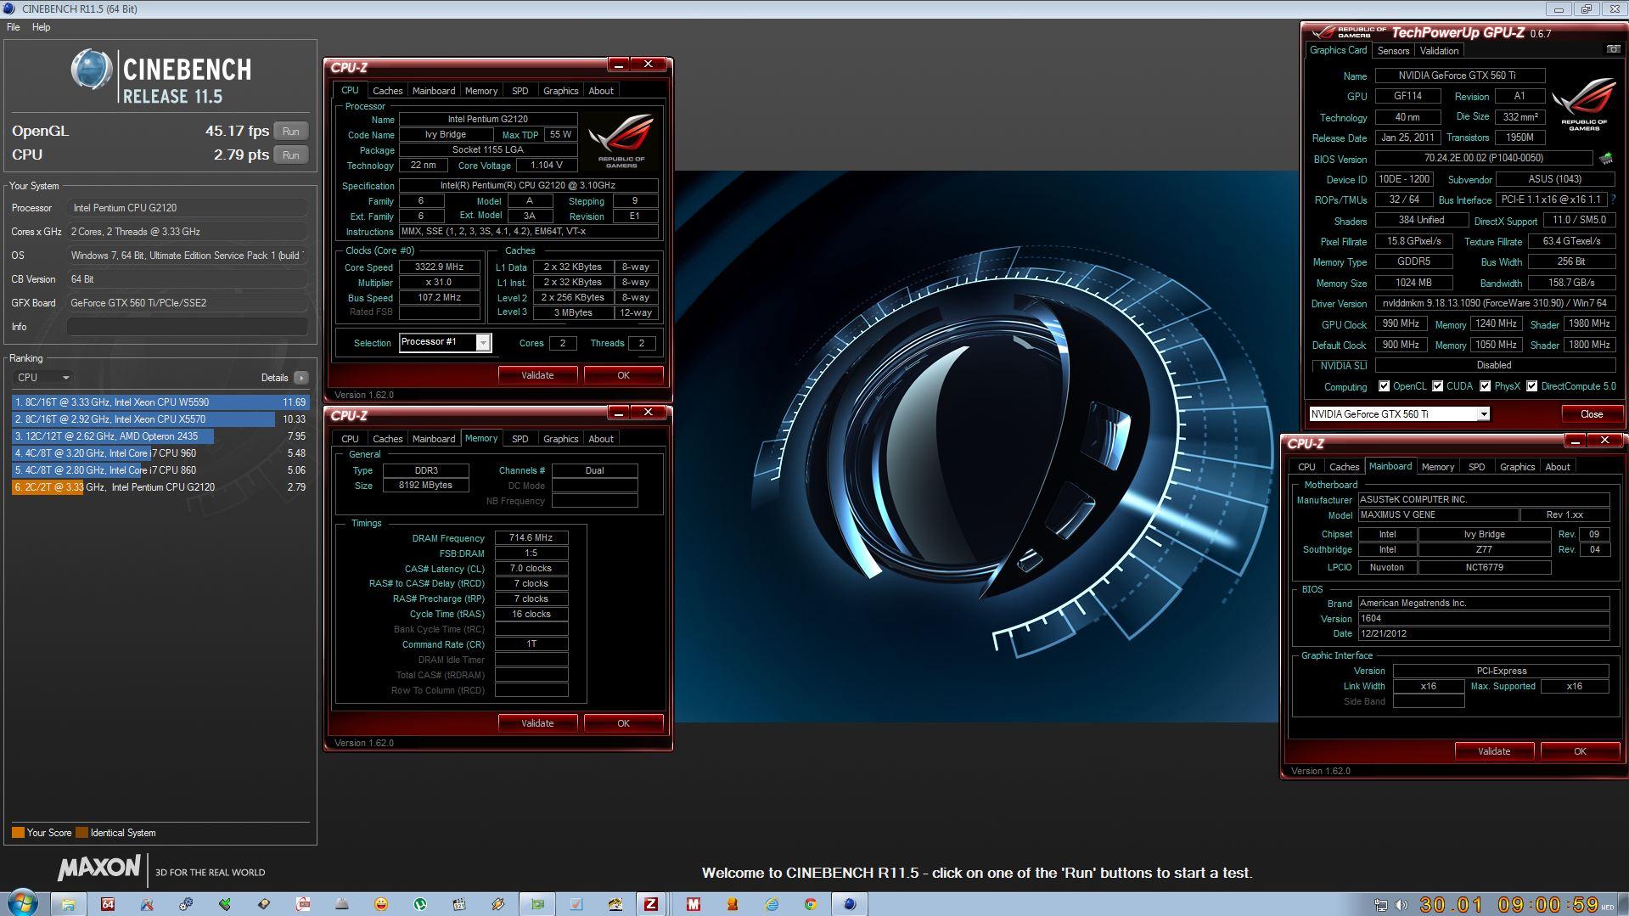This screenshot has height=916, width=1629.
Task: Toggle the OpenCL checkbox in GPU-Z
Action: click(1384, 386)
